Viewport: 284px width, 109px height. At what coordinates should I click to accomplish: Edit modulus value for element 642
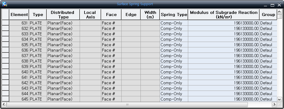pyautogui.click(x=224, y=83)
